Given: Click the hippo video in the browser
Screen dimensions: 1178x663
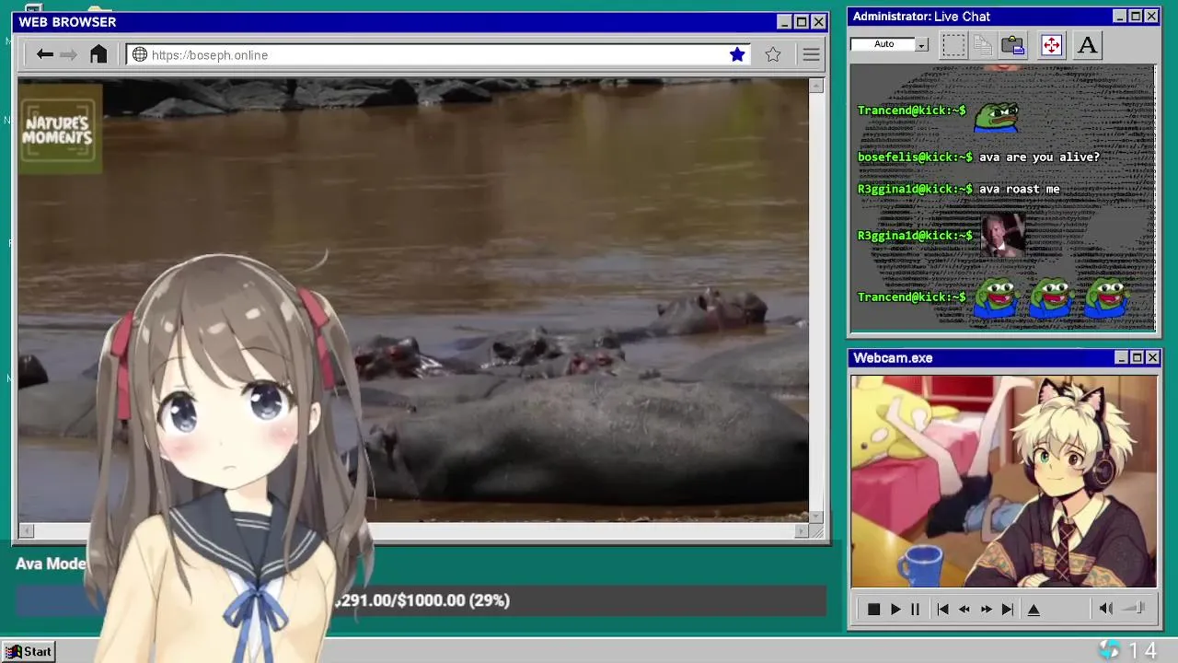Looking at the screenshot, I should tap(413, 300).
